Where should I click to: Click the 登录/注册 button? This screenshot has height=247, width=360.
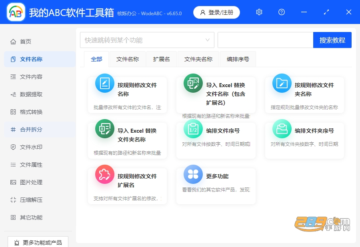[216, 12]
